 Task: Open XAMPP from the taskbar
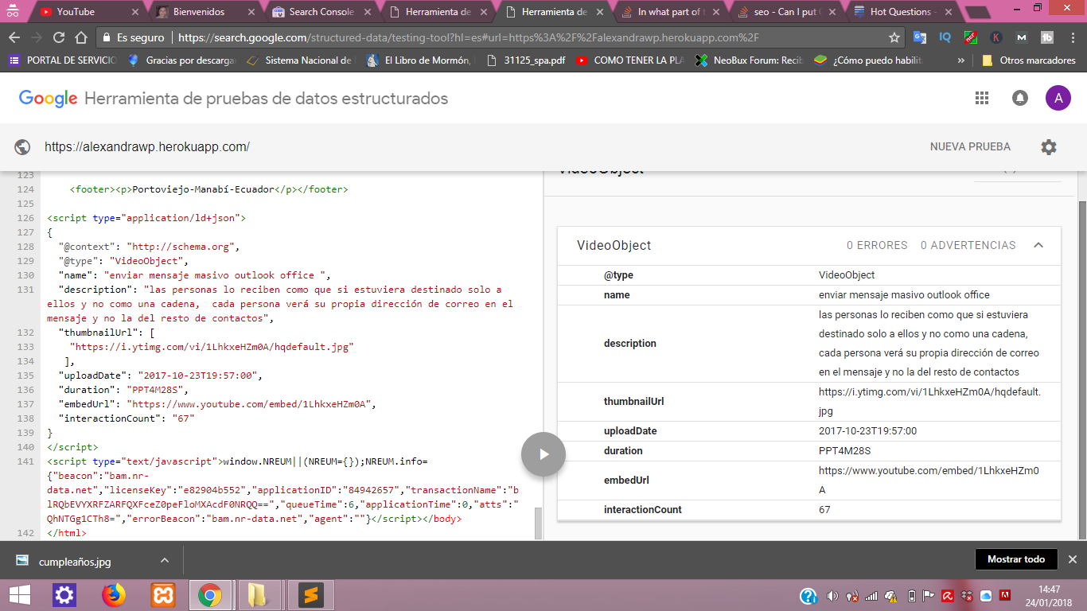point(163,595)
